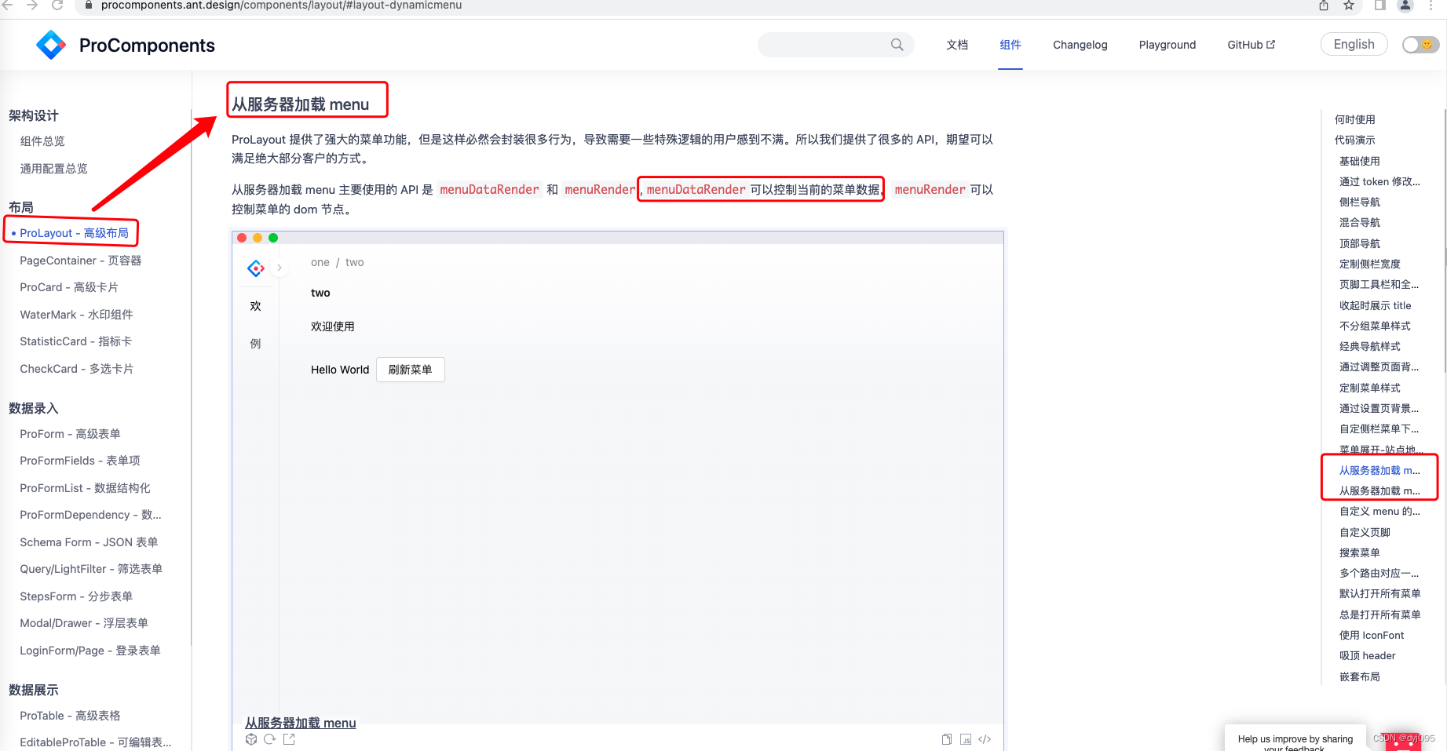Screen dimensions: 1447x751
Task: Open Schema Form - JSON 表单
Action: point(89,542)
